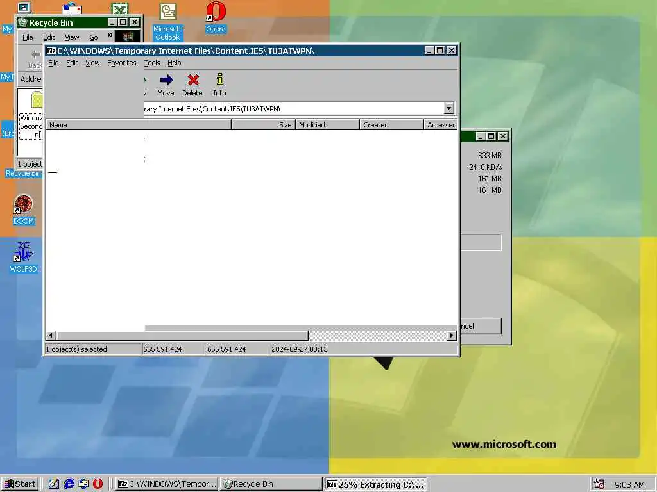This screenshot has width=657, height=492.
Task: Sort by the Name column header
Action: pyautogui.click(x=139, y=125)
